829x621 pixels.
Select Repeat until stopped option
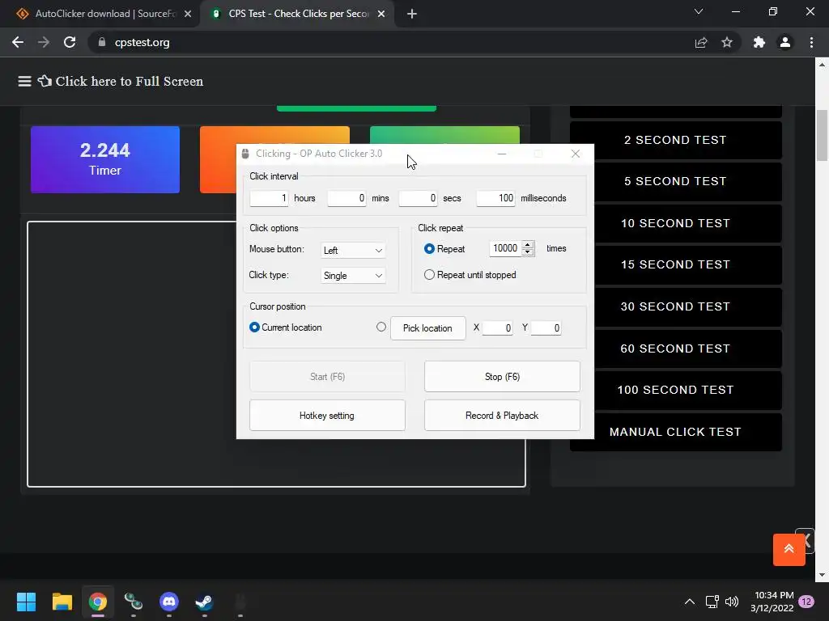429,275
